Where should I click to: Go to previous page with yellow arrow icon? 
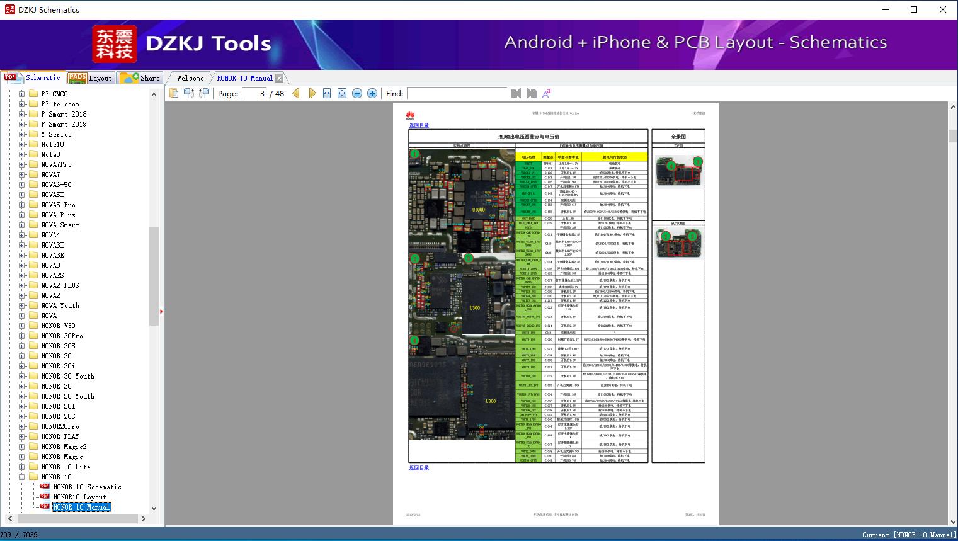(x=296, y=93)
